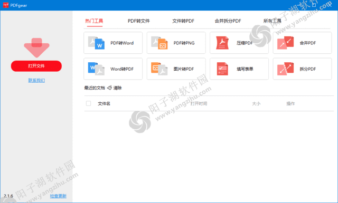Screen dimensions: 338x203
Task: Click the 文件名 column header
Action: (x=104, y=103)
